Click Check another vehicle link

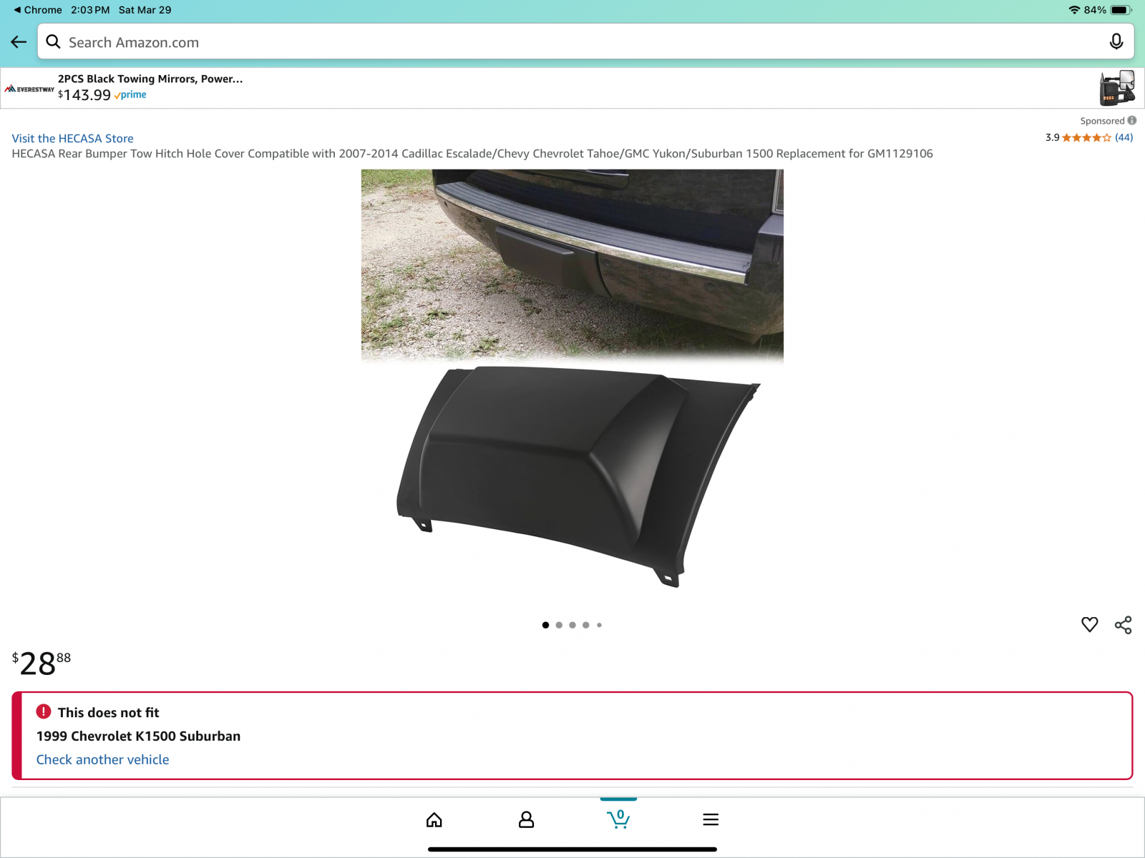point(103,759)
